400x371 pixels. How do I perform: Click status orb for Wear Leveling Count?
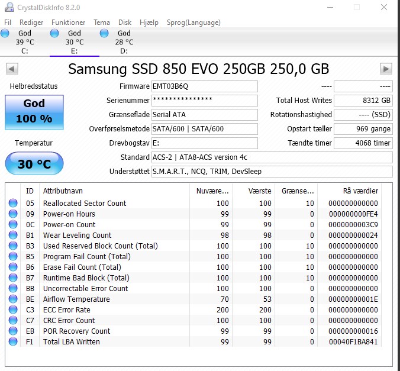(x=13, y=235)
